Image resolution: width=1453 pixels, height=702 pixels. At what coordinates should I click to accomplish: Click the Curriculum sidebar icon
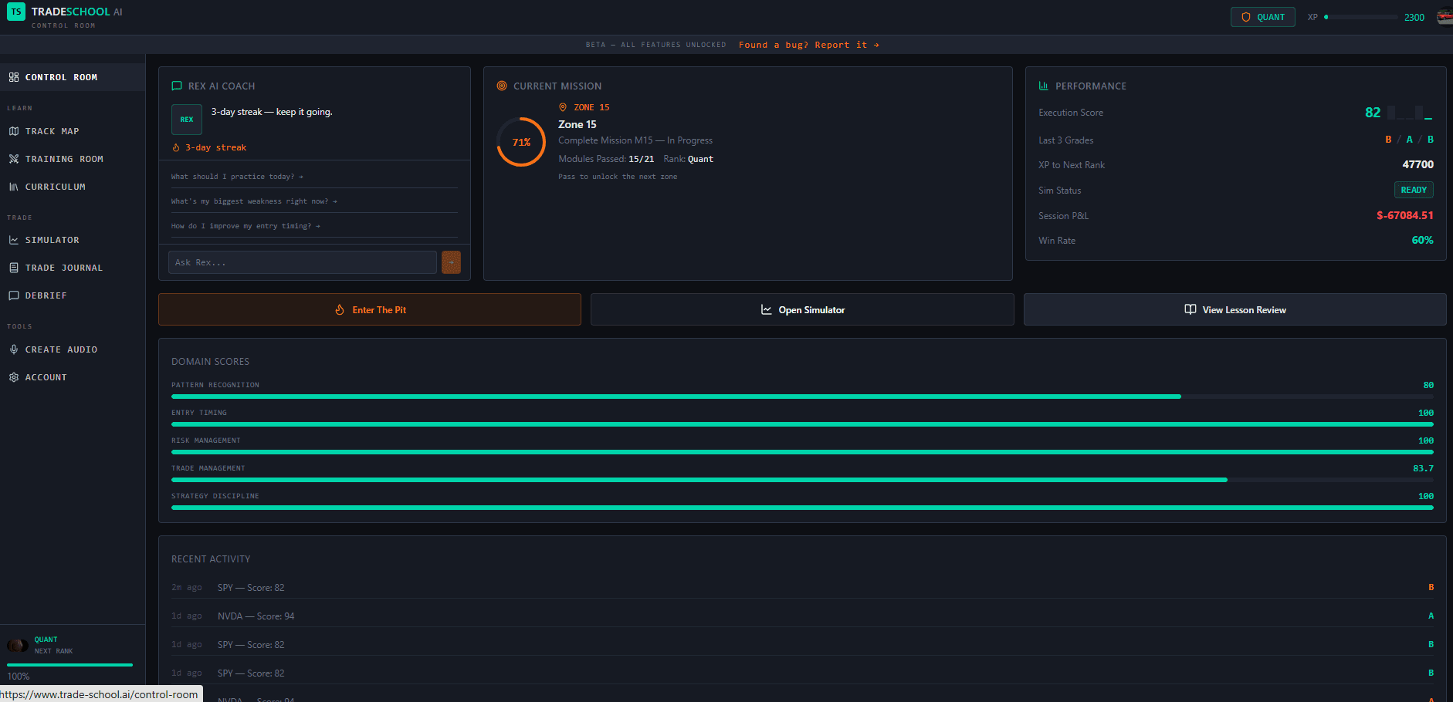tap(14, 187)
